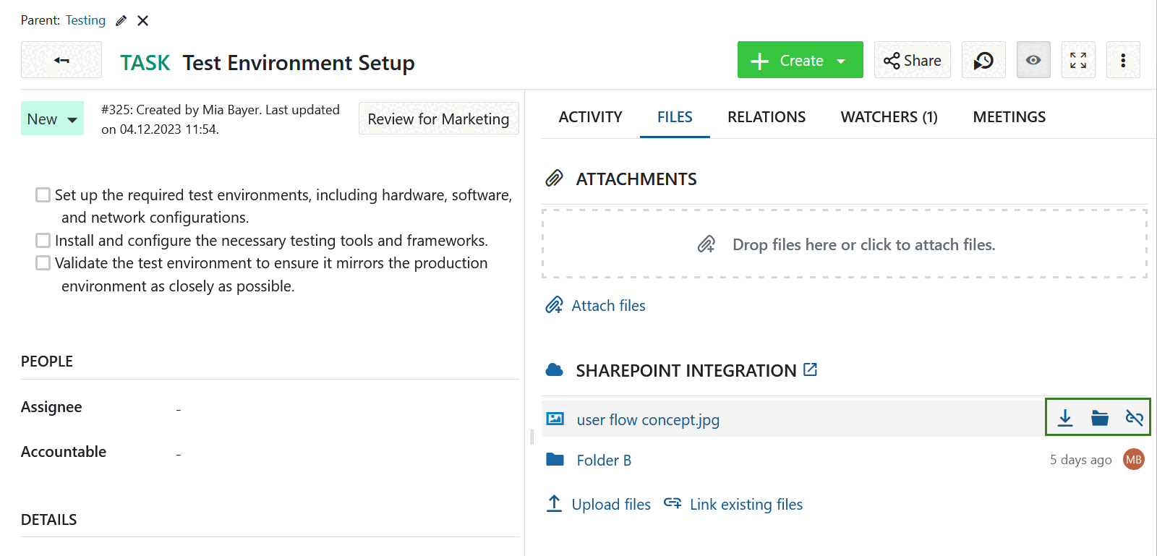The height and width of the screenshot is (556, 1157).
Task: Edit parent with the pencil icon
Action: [x=121, y=21]
